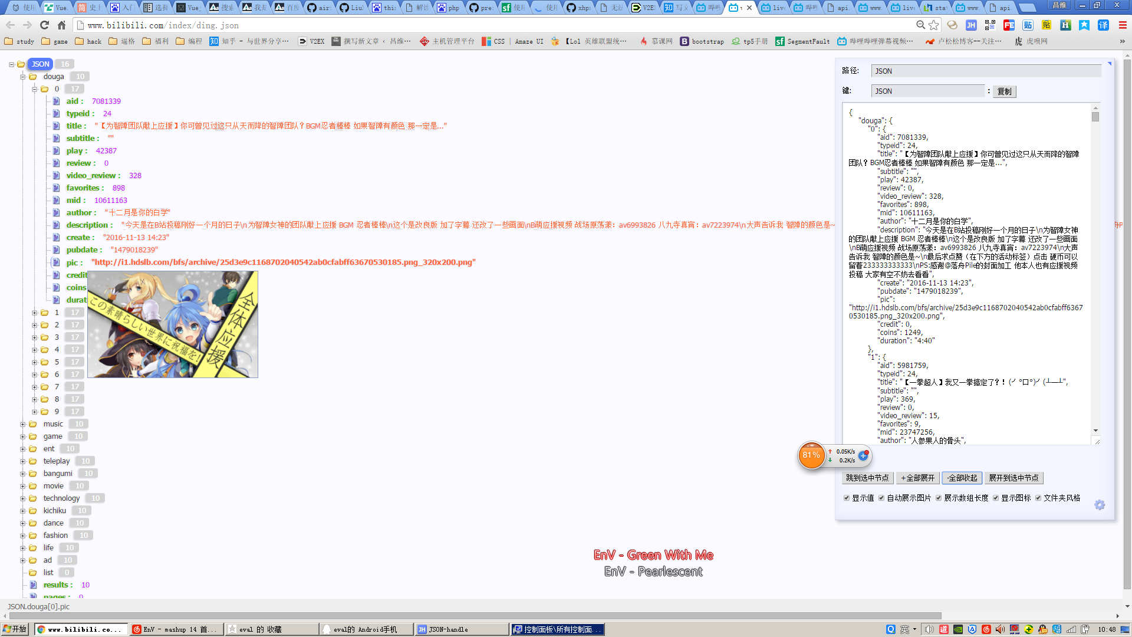
Task: Toggle the 自动展示图片 checkbox
Action: tap(881, 498)
